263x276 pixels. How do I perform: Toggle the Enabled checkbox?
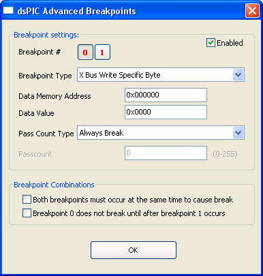[211, 43]
